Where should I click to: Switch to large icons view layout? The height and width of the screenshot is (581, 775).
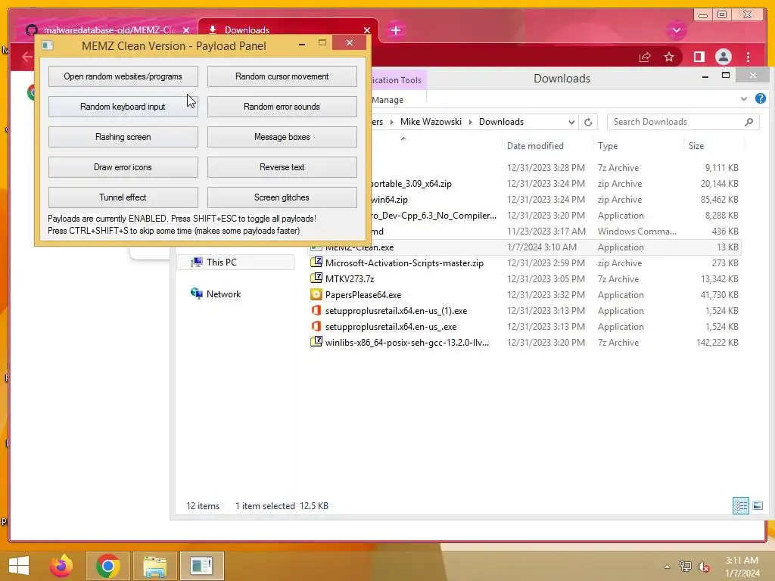[x=757, y=505]
